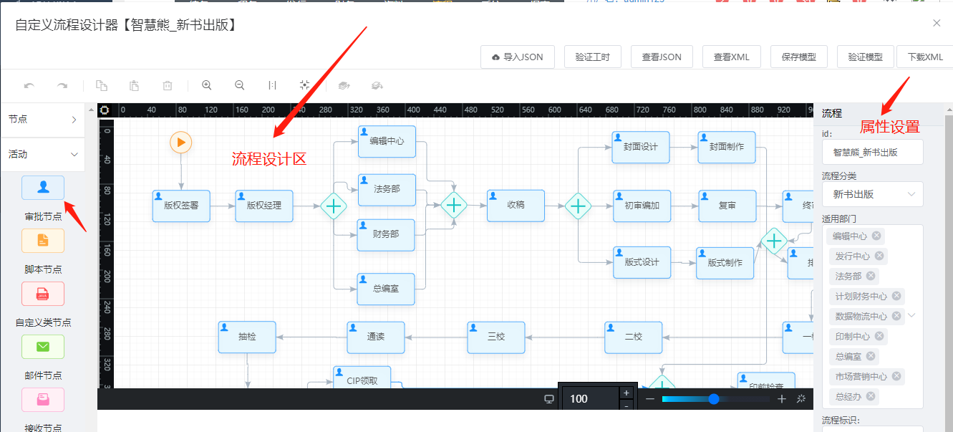Expand the 节点 palette section

43,120
